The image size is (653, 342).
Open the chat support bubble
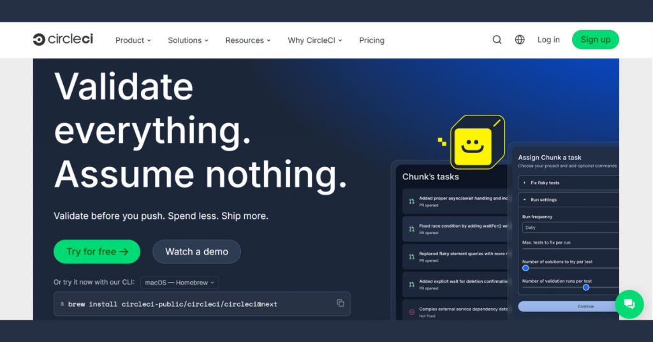click(629, 304)
